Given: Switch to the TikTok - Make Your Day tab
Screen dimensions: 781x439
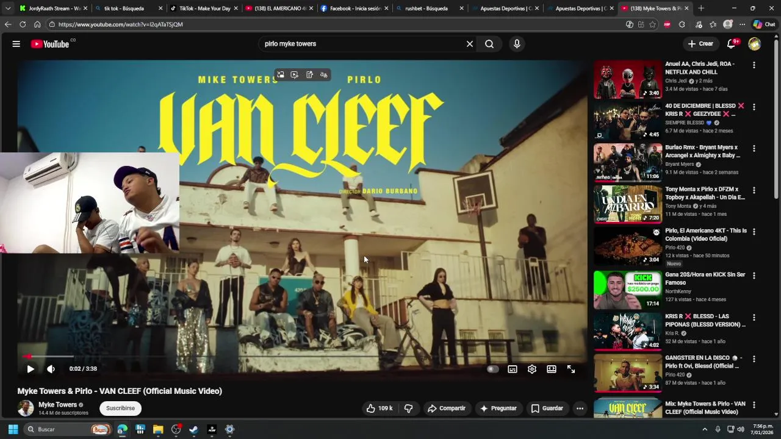Looking at the screenshot, I should click(203, 9).
